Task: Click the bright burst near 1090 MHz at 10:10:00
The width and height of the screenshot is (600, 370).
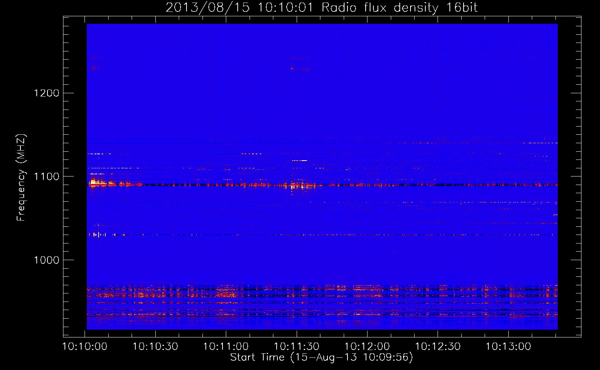Action: pyautogui.click(x=99, y=182)
